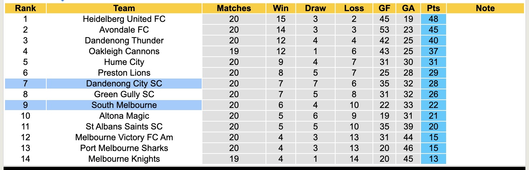Screen dimensions: 529x170
Task: Click the Hume City team name
Action: [124, 62]
